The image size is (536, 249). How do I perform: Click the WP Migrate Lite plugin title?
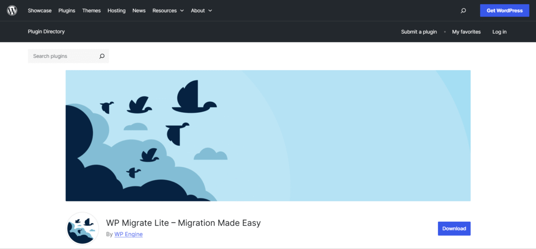coord(183,223)
